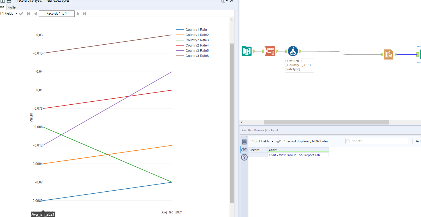421x217 pixels.
Task: Click the table layout icon above the binoculars
Action: tap(244, 141)
